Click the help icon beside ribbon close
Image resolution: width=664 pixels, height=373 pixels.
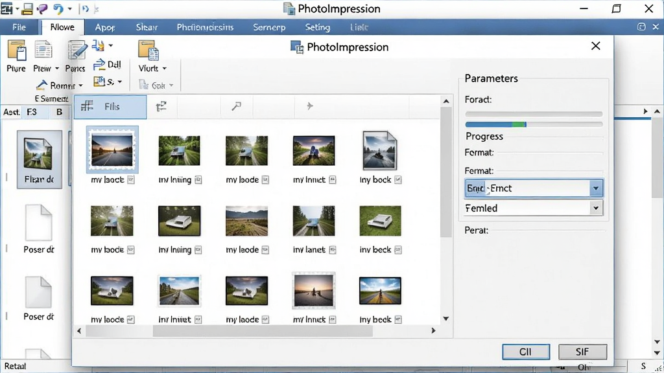click(x=641, y=27)
